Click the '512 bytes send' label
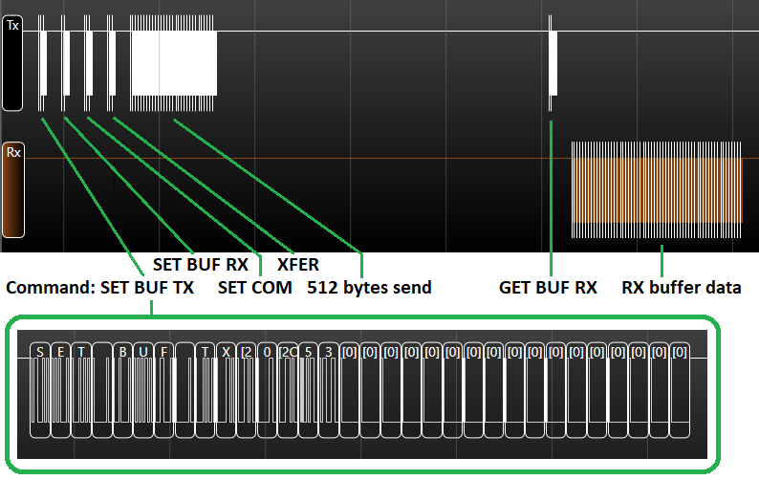The width and height of the screenshot is (759, 480). tap(369, 287)
